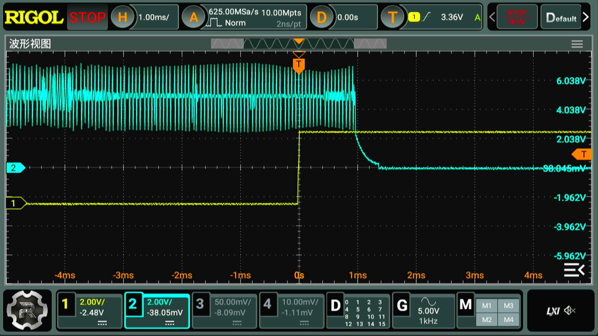598x336 pixels.
Task: Click the orange A acquisition icon
Action: coord(193,17)
